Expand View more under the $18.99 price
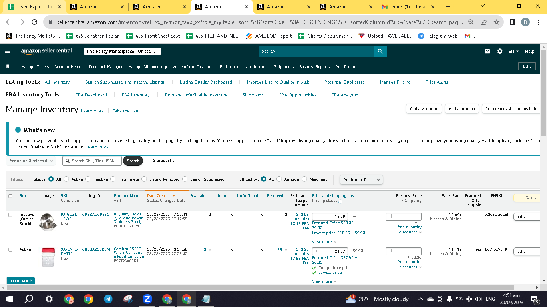547x307 pixels. (324, 242)
